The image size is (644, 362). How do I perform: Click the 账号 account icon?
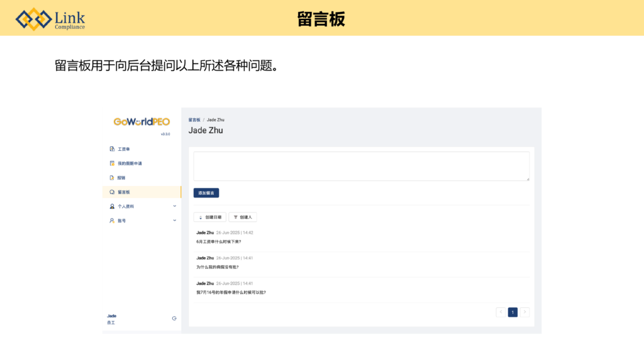pos(112,221)
